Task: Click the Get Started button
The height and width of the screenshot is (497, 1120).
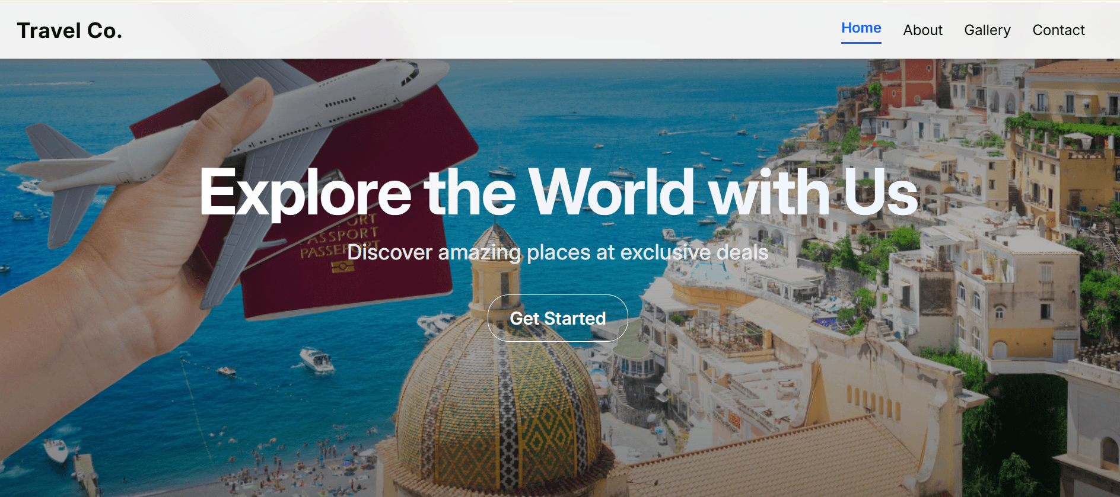Action: (x=558, y=318)
